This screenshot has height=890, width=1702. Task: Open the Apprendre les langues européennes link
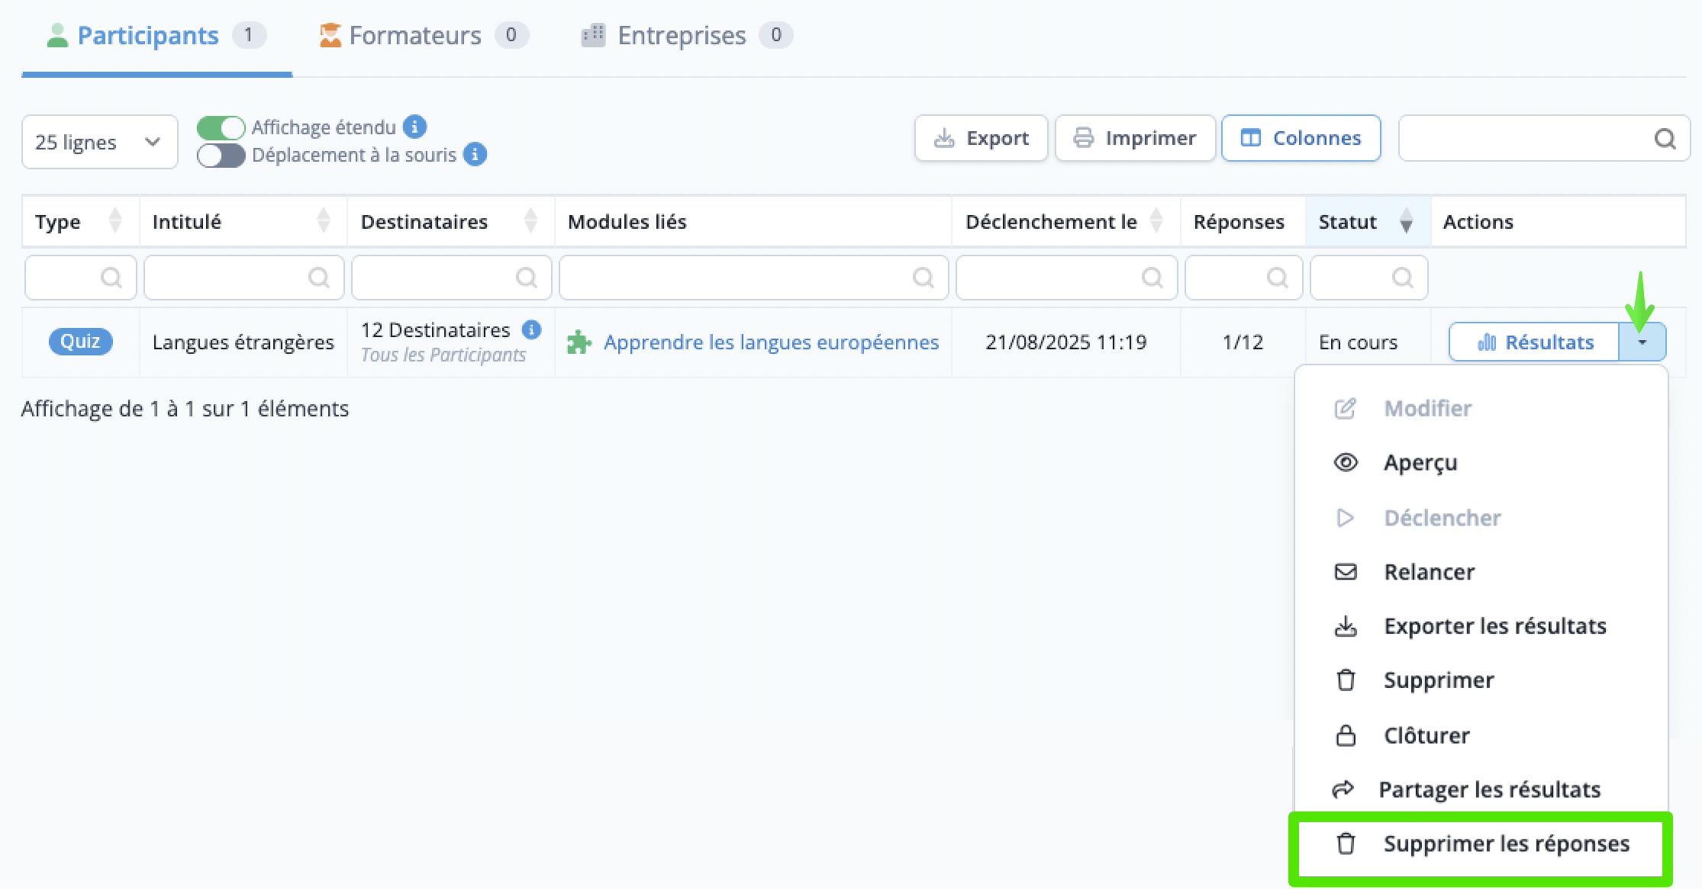tap(771, 342)
